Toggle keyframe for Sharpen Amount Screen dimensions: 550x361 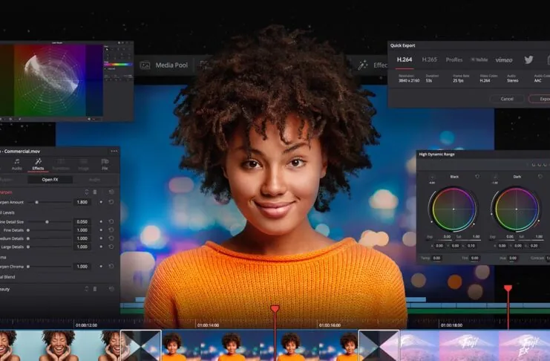tap(101, 202)
